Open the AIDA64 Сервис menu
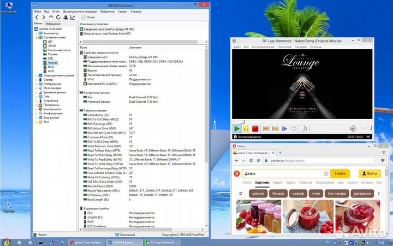393x246 pixels. [x=123, y=11]
